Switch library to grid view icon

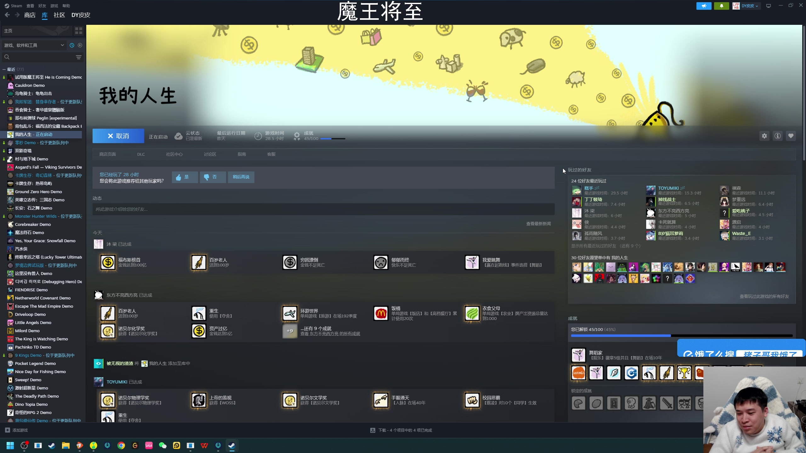tap(79, 31)
